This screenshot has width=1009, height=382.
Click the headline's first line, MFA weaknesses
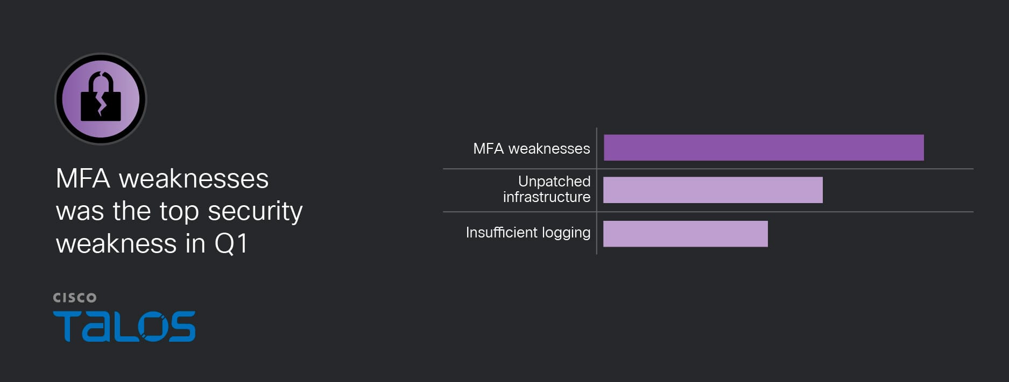coord(162,179)
